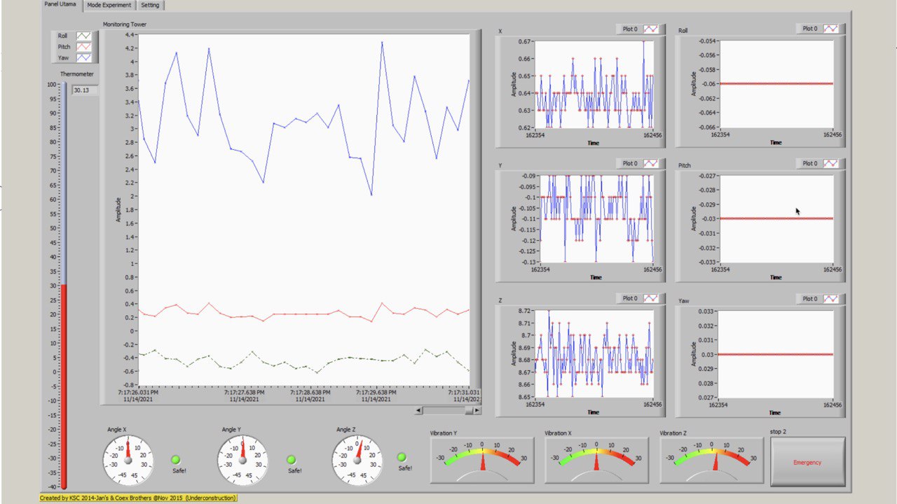The image size is (897, 504).
Task: Click the scrollbar left arrow under Monitoring Tower
Action: click(x=419, y=410)
